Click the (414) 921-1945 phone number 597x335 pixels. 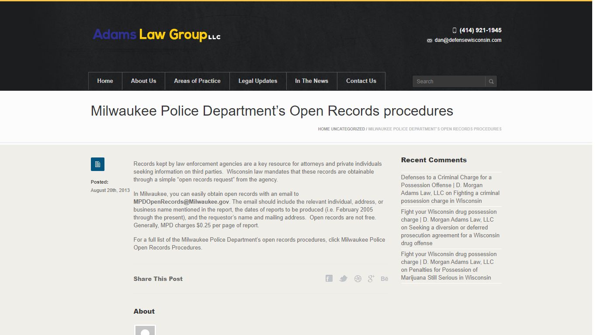[480, 31]
